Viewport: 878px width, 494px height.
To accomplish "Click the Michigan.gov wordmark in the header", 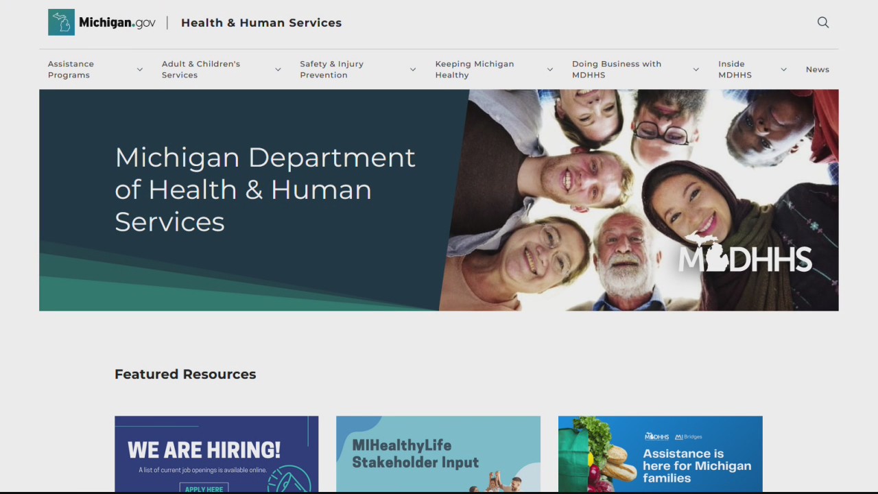I will click(117, 22).
